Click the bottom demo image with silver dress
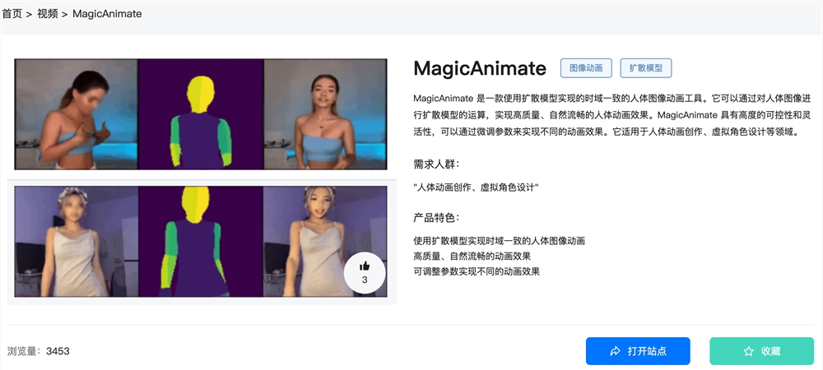 pos(201,242)
